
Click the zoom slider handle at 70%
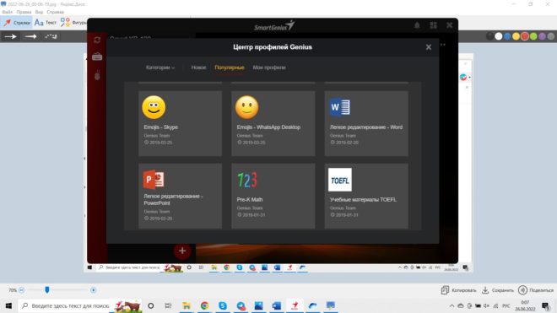pyautogui.click(x=47, y=290)
